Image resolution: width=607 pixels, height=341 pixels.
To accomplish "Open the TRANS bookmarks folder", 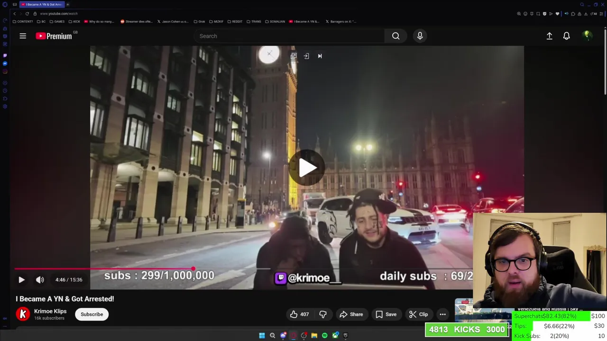I will pos(254,21).
